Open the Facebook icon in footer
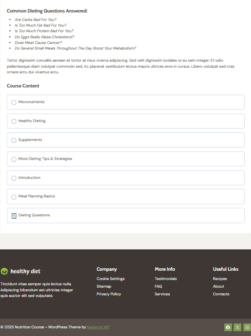 tap(228, 327)
